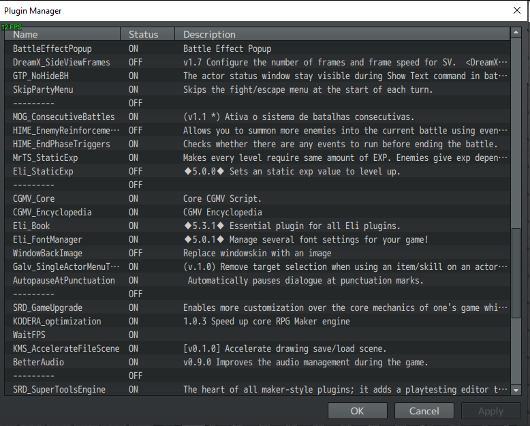Click the CGMV Encyclopedia description text
Screen dimensions: 530x426
click(x=222, y=213)
